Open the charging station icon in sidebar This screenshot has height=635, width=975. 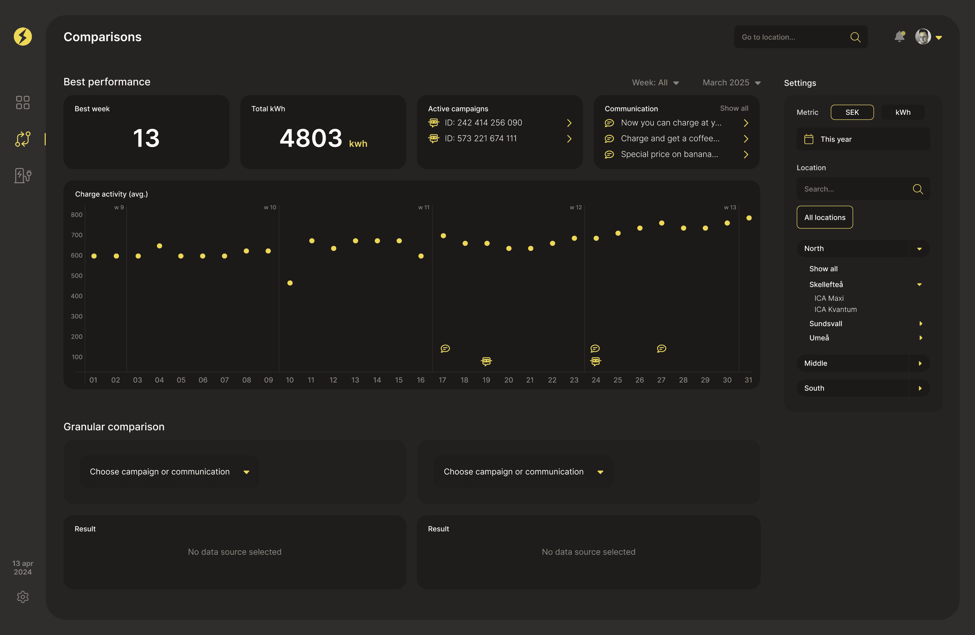[23, 175]
